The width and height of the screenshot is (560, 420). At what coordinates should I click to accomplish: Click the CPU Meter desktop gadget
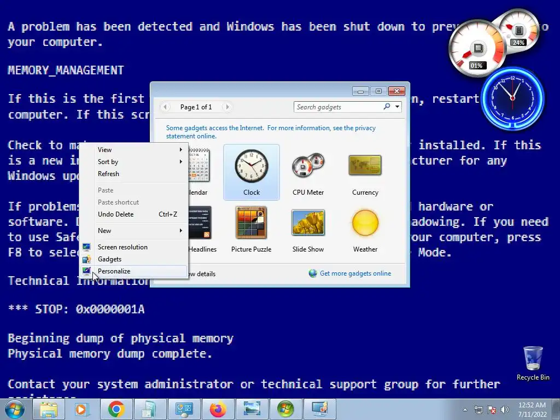[493, 43]
